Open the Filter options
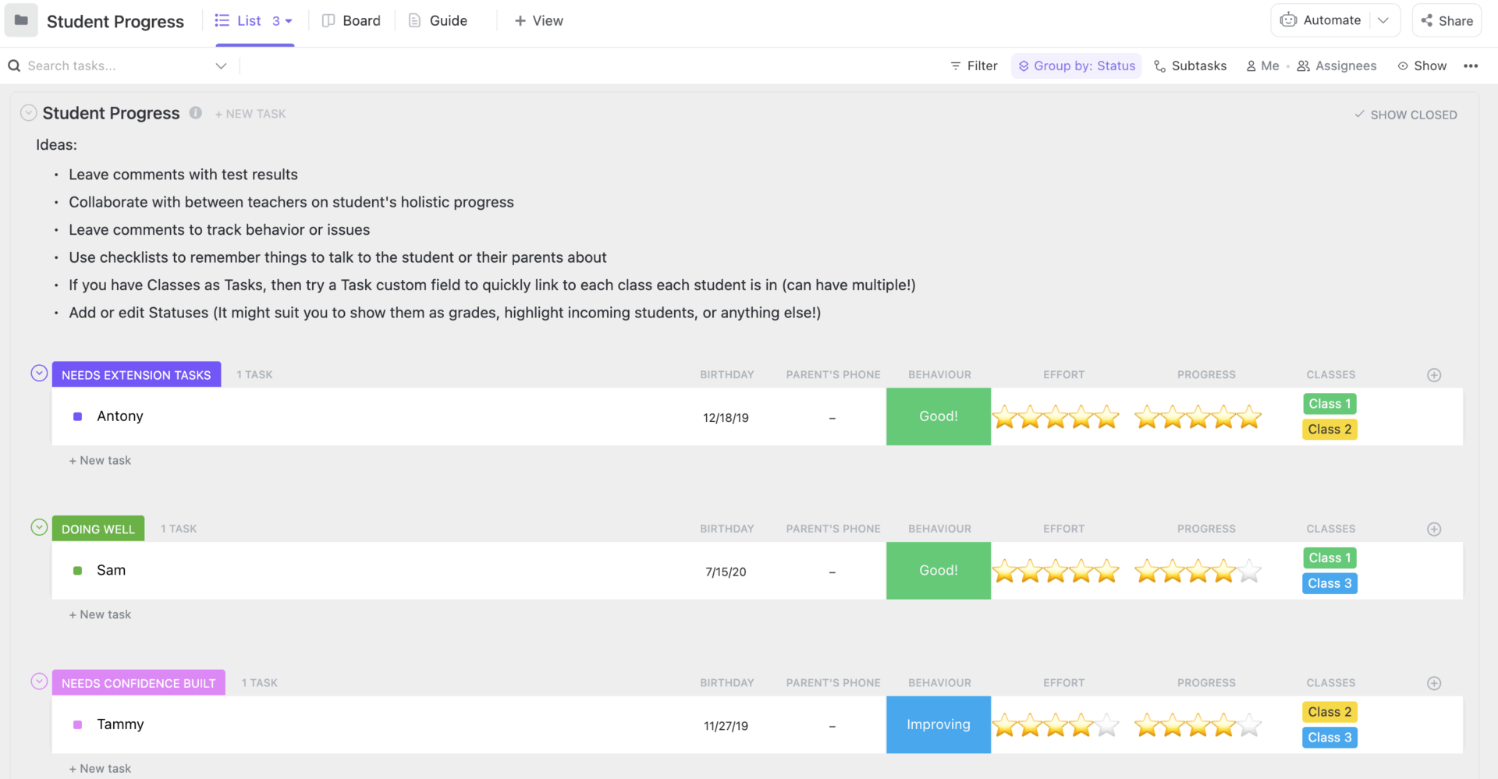The height and width of the screenshot is (779, 1498). (x=973, y=66)
